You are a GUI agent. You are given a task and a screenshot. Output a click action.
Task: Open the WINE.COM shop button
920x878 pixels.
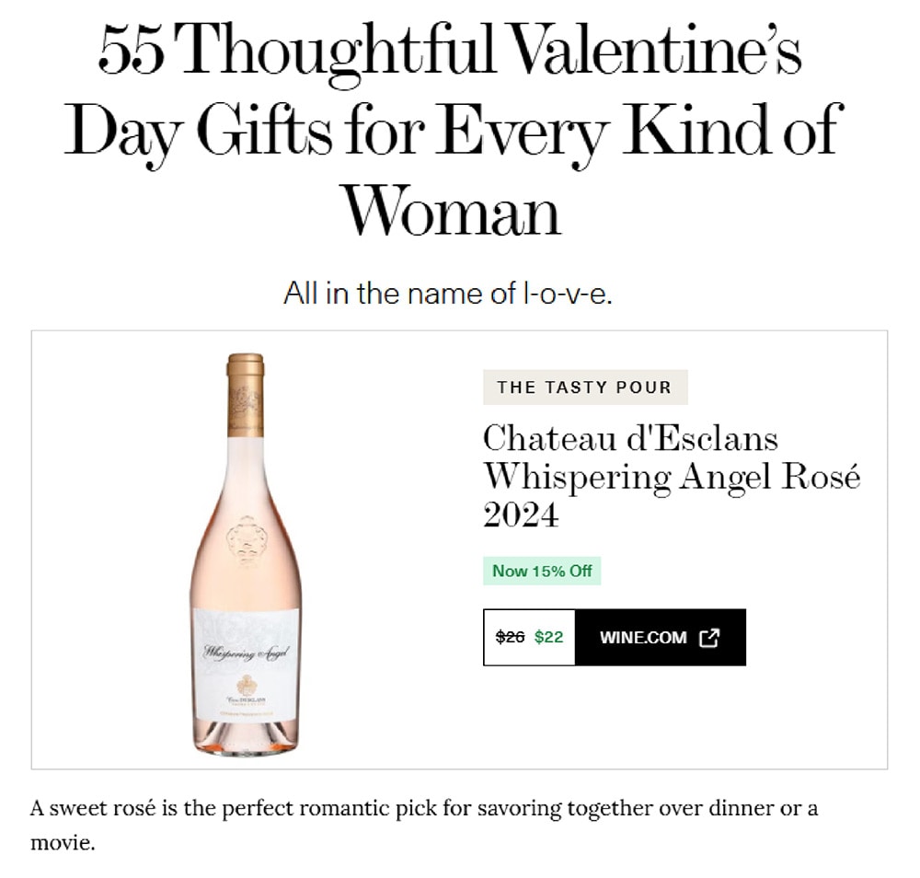click(659, 637)
